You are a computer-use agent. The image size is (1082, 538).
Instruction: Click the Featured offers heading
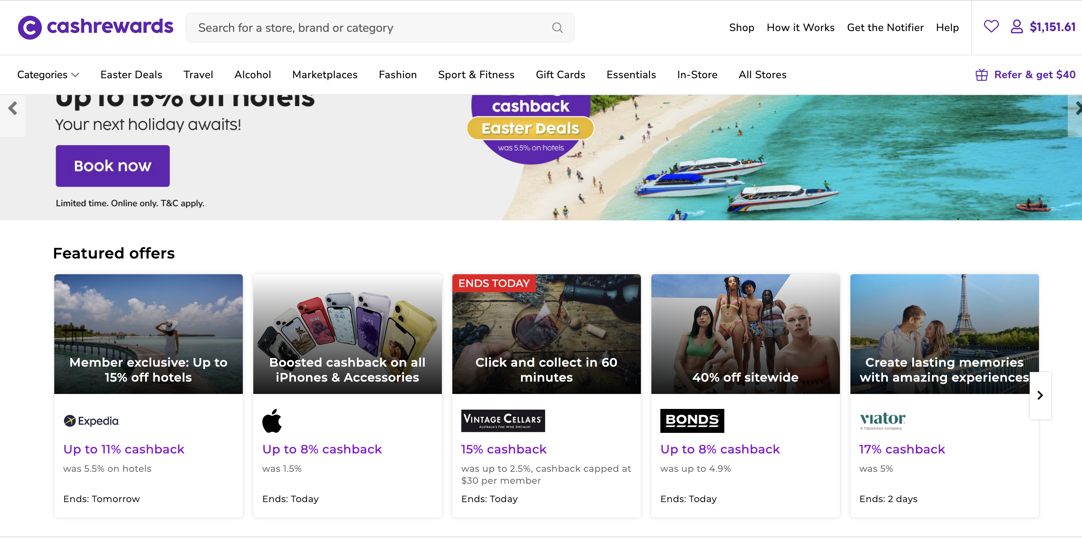(x=114, y=253)
